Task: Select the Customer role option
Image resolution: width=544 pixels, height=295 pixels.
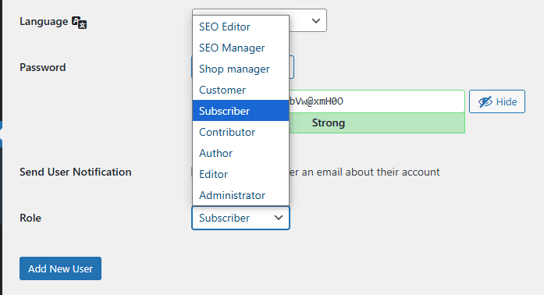Action: click(x=240, y=90)
